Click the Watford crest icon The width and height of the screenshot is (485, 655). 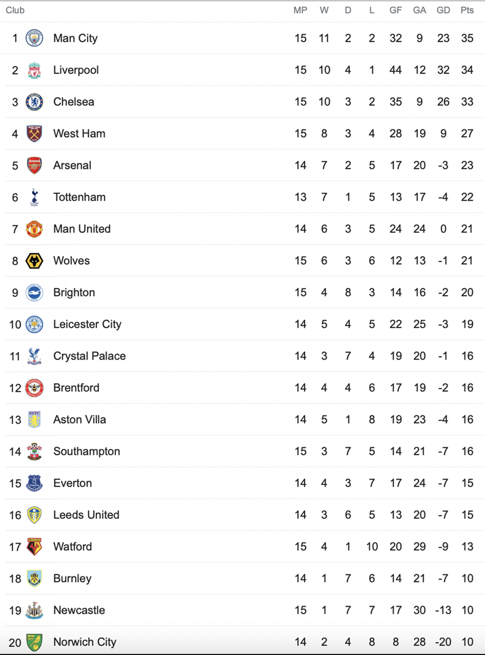click(x=34, y=546)
